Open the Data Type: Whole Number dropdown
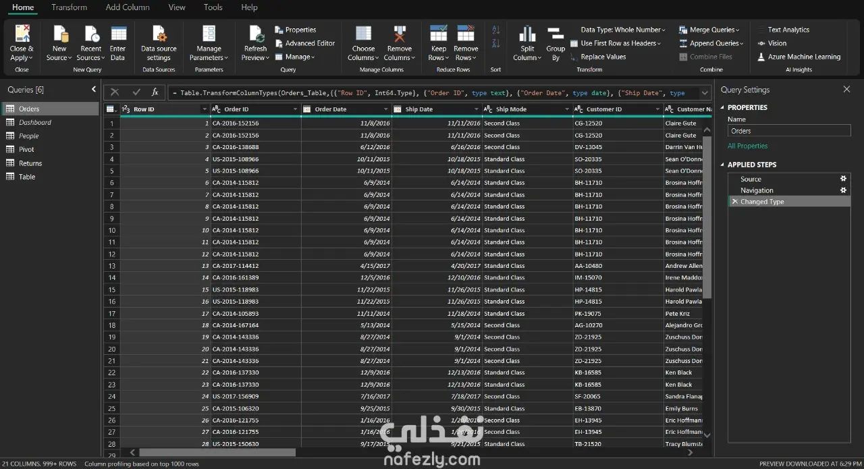Image resolution: width=864 pixels, height=469 pixels. pos(623,30)
